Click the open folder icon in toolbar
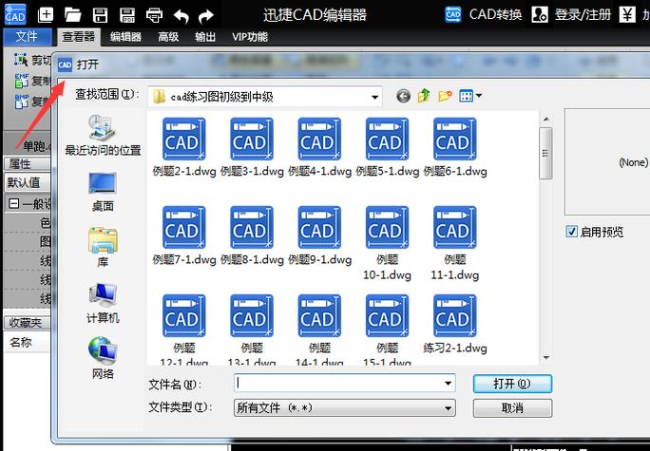Viewport: 650px width, 451px height. coord(72,14)
